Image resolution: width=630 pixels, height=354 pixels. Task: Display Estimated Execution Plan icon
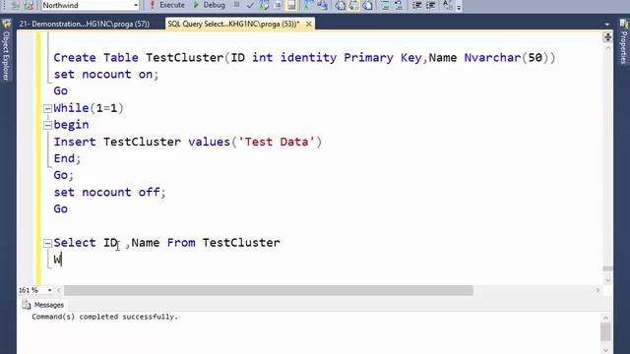264,5
